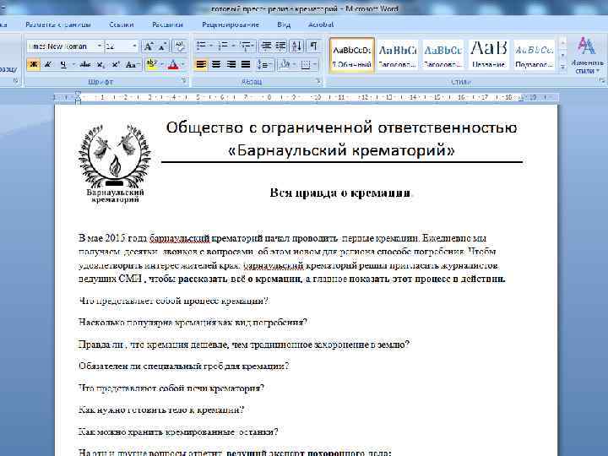Click Clear Formatting icon
This screenshot has width=608, height=456.
pyautogui.click(x=179, y=46)
